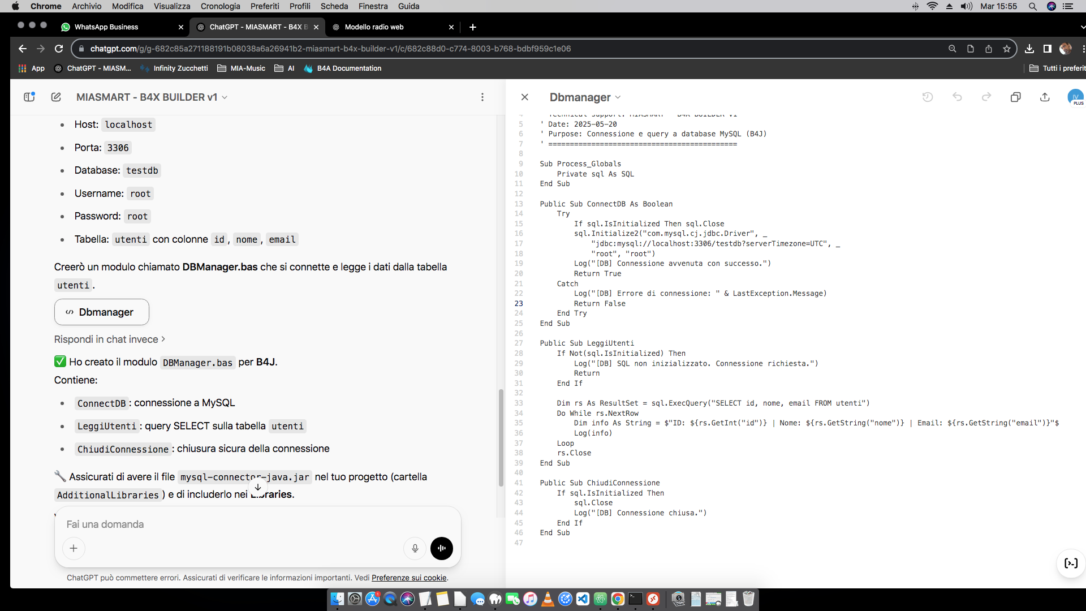Open the Archivio menu
Image resolution: width=1086 pixels, height=611 pixels.
pos(87,6)
